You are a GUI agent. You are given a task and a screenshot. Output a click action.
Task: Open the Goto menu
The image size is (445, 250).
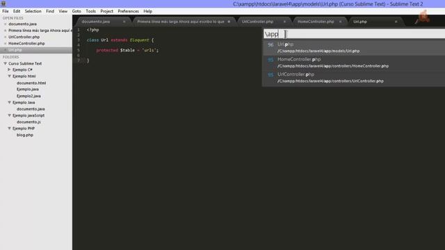(x=76, y=11)
